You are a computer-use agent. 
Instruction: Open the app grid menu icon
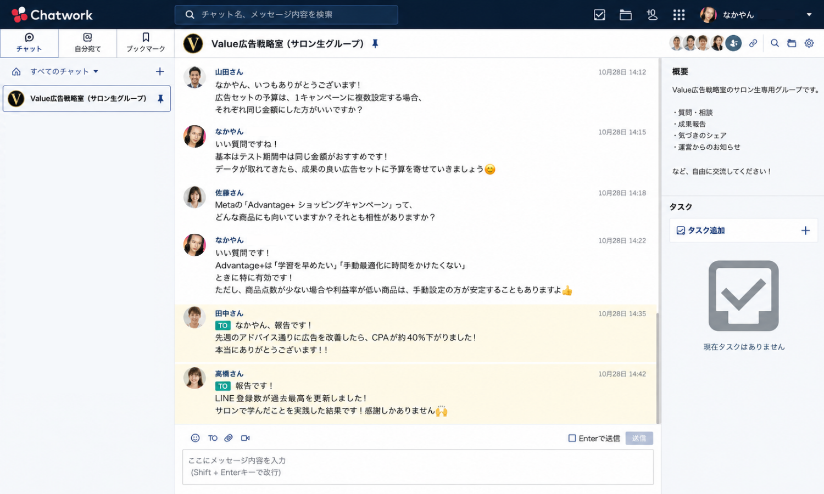[679, 15]
